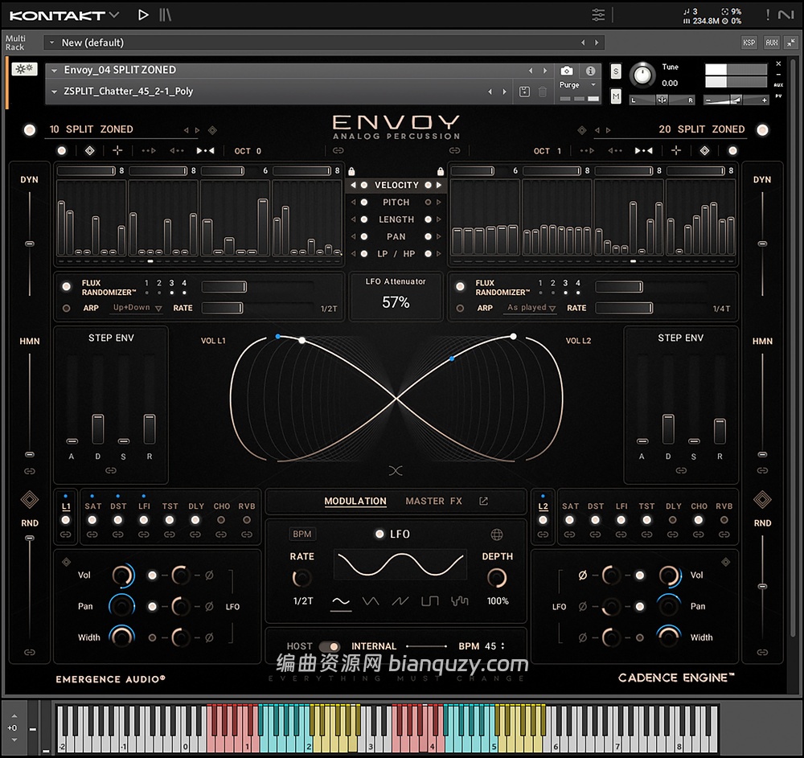Select the PAN sequencer lane
The width and height of the screenshot is (804, 758).
396,237
